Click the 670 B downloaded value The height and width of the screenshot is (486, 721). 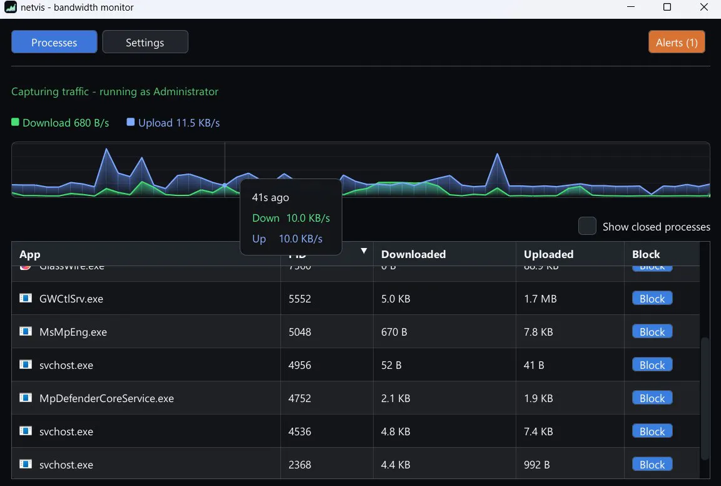[394, 332]
